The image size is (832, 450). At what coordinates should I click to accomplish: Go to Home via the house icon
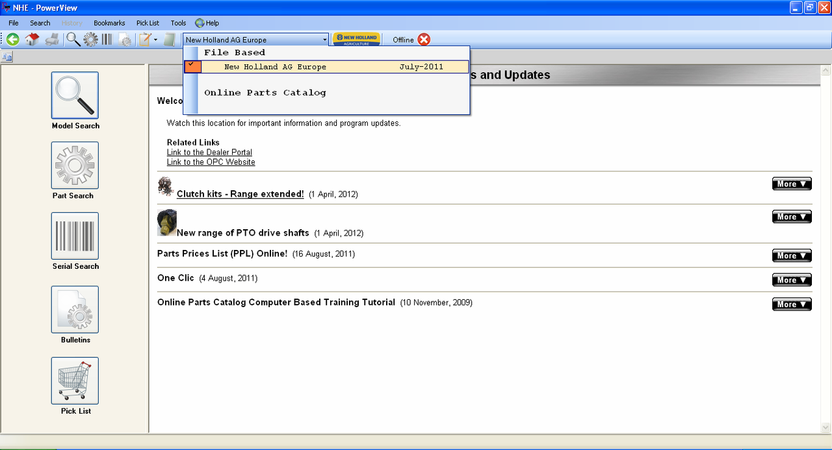(x=32, y=40)
